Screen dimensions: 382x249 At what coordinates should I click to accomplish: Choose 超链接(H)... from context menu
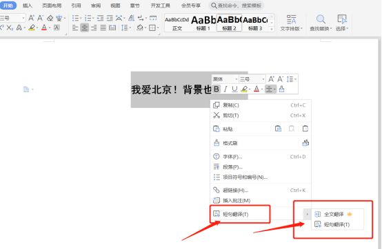pos(261,191)
